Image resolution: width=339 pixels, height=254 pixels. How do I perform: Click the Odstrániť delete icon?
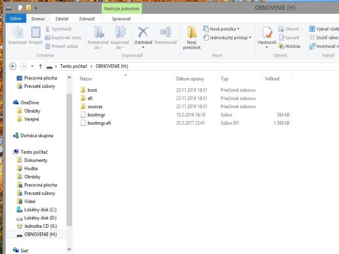(x=143, y=32)
